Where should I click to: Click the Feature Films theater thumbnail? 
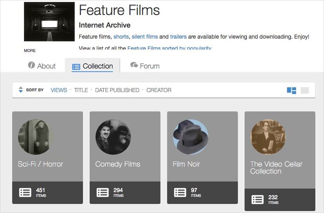point(49,22)
